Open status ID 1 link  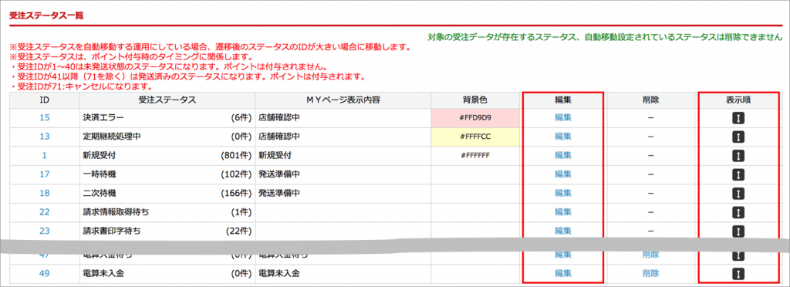44,155
